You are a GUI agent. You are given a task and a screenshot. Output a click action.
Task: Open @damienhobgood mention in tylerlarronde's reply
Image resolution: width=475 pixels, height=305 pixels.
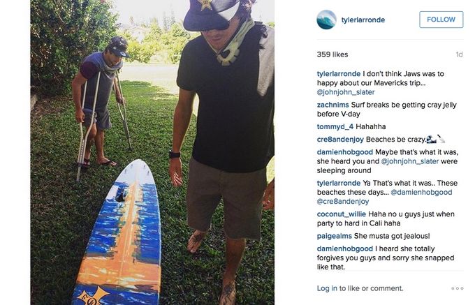tap(421, 192)
